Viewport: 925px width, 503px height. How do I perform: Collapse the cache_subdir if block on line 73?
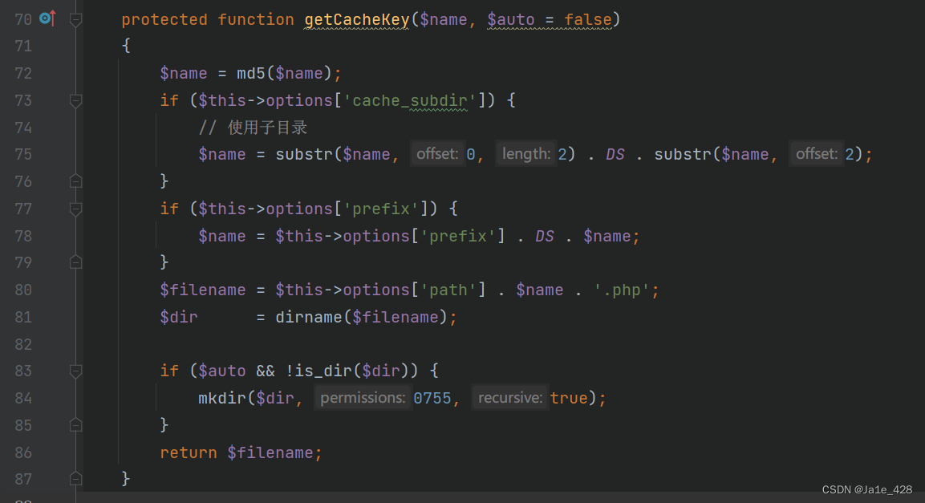[75, 101]
